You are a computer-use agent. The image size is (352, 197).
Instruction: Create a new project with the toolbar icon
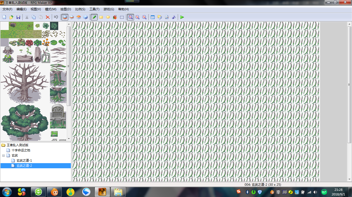pyautogui.click(x=4, y=17)
